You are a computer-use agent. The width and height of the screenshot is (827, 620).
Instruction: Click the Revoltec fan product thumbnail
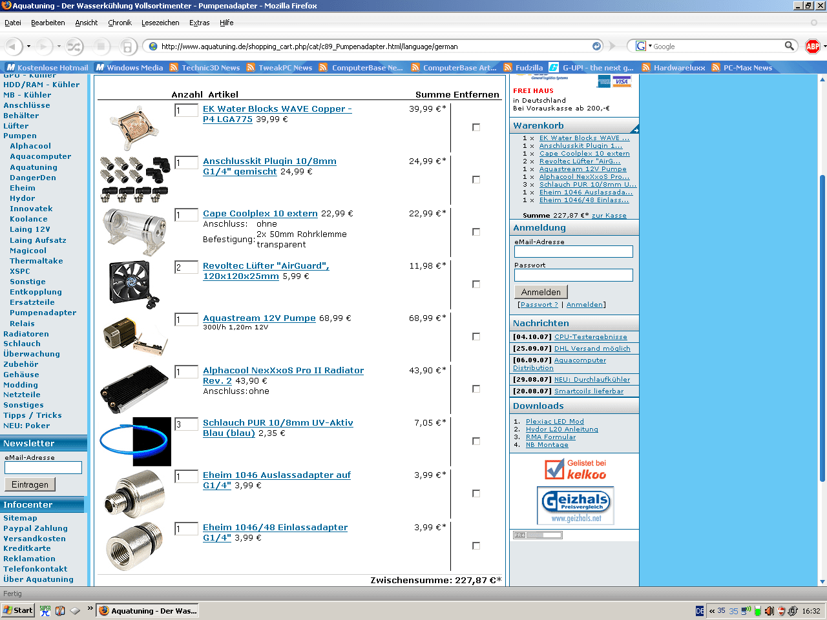[x=135, y=285]
